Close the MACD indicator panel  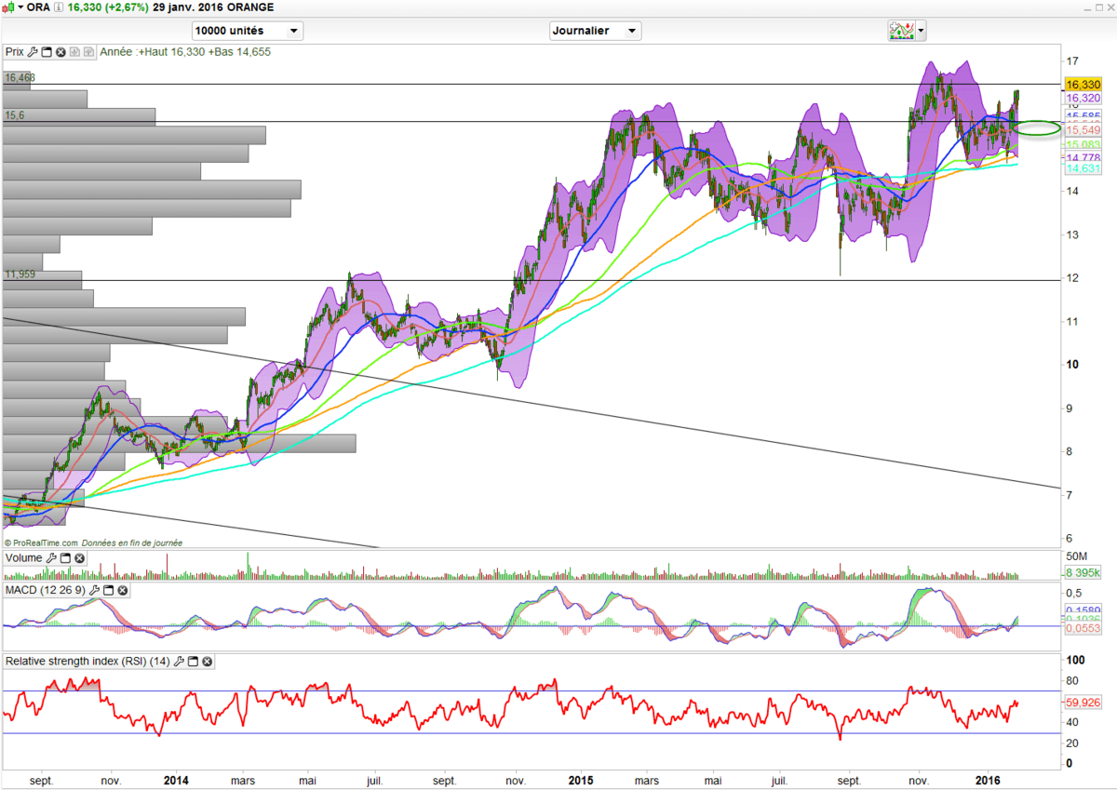point(122,591)
